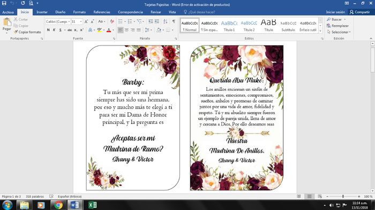
Task: Apply superscript formatting
Action: (81, 30)
